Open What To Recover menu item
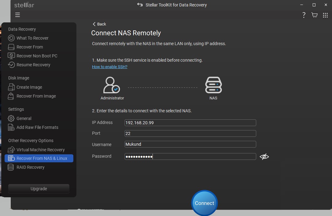The image size is (332, 216). tap(32, 38)
